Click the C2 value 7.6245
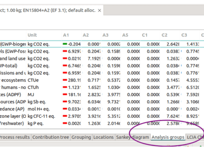 173,116
